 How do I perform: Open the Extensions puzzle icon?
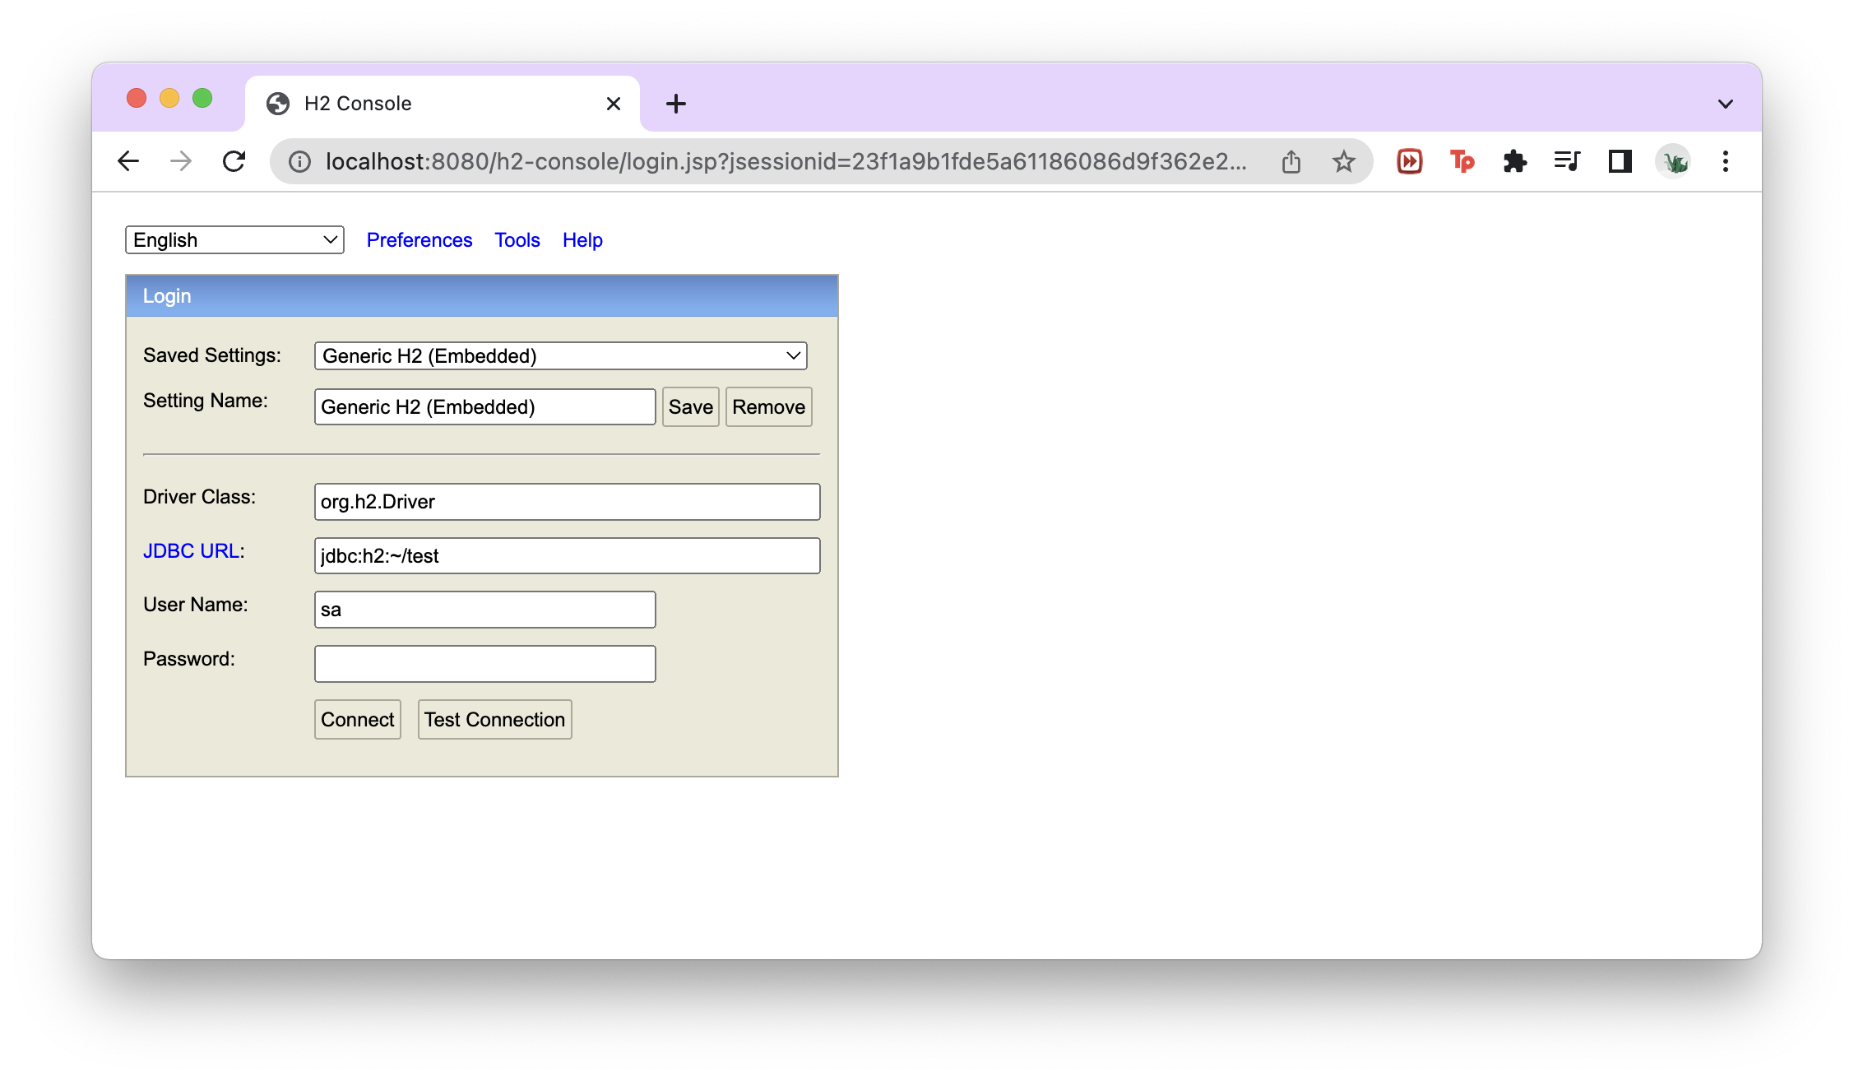(1514, 161)
